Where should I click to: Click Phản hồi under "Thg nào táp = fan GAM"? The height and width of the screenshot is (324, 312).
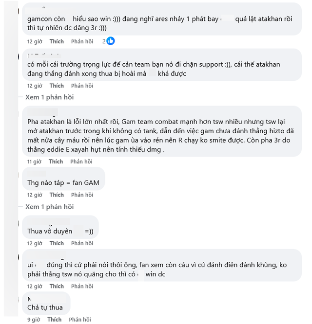tap(82, 195)
